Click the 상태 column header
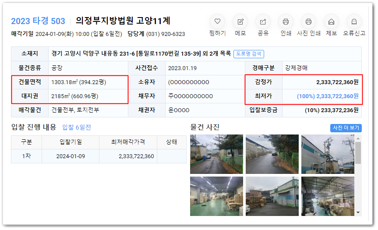 tap(171, 142)
